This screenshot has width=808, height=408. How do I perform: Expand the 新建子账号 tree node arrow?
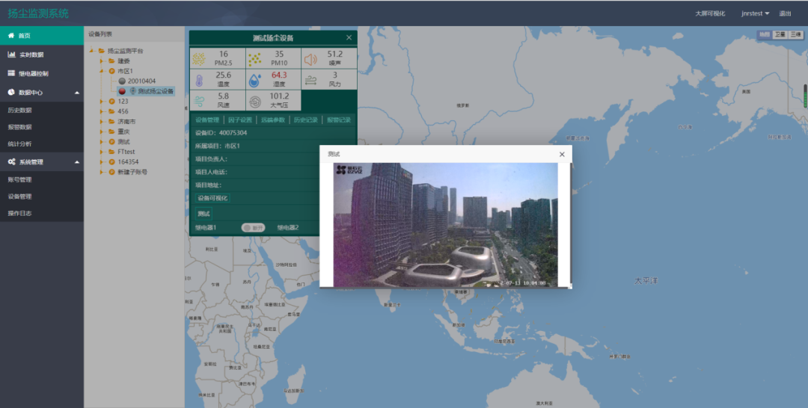click(x=102, y=172)
